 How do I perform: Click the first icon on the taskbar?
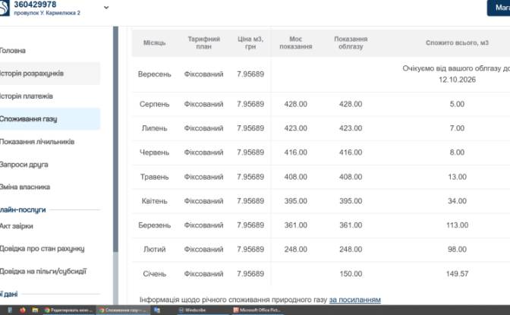pyautogui.click(x=10, y=310)
